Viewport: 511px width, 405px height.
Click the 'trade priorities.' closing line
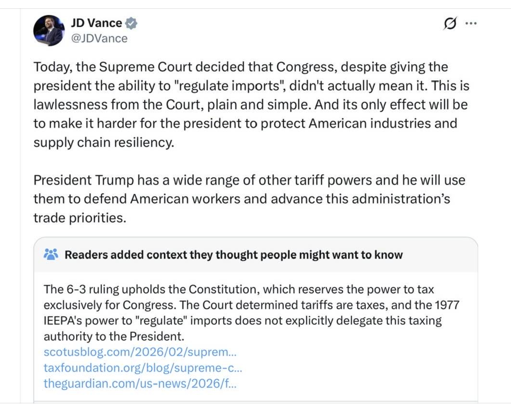[x=80, y=218]
